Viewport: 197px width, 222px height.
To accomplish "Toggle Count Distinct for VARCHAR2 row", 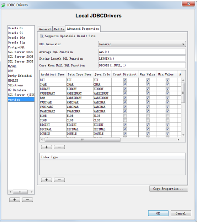I will point(125,107).
